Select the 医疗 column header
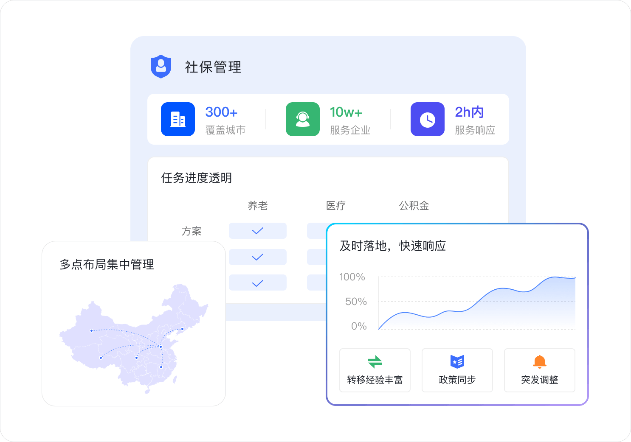The image size is (631, 442). coord(336,206)
